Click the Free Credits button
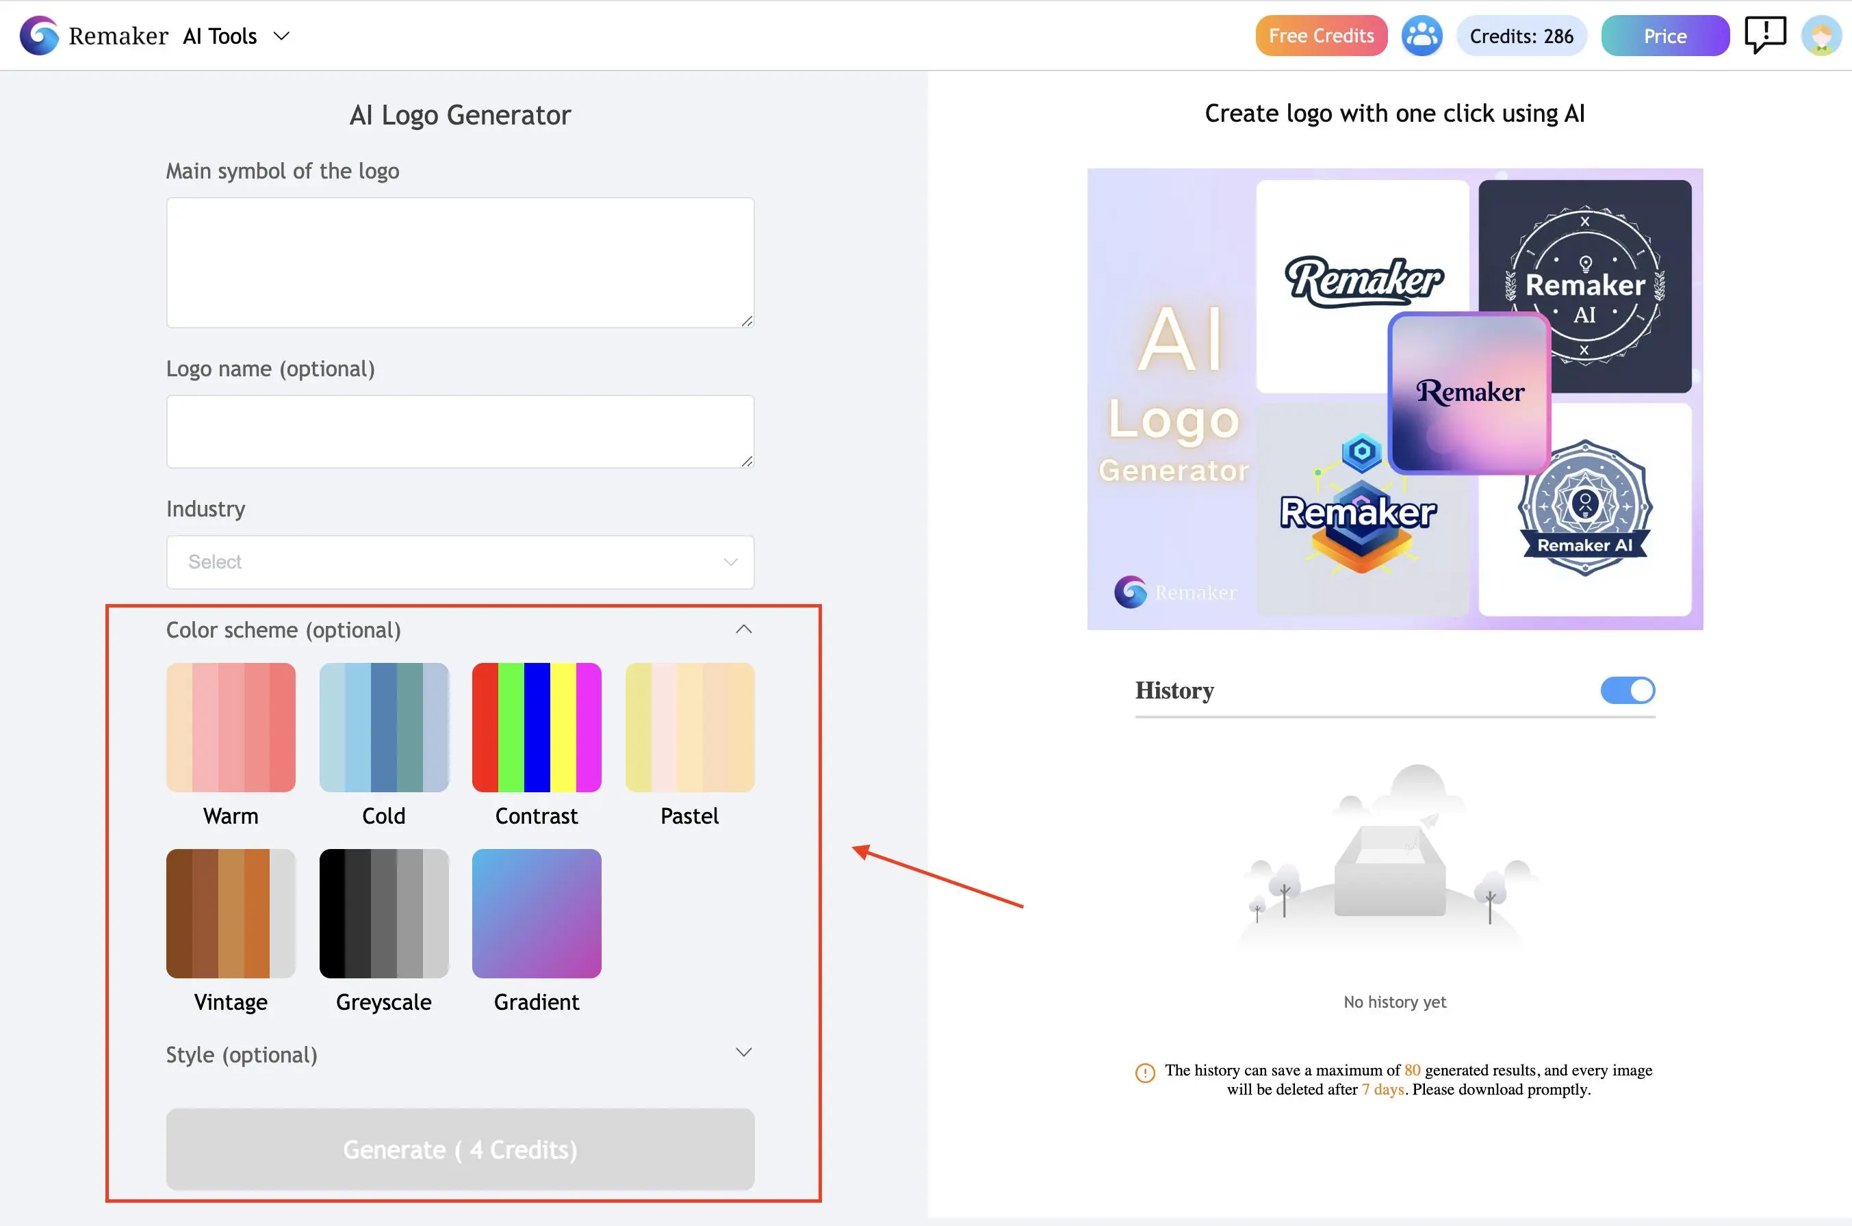This screenshot has width=1852, height=1226. click(x=1321, y=36)
